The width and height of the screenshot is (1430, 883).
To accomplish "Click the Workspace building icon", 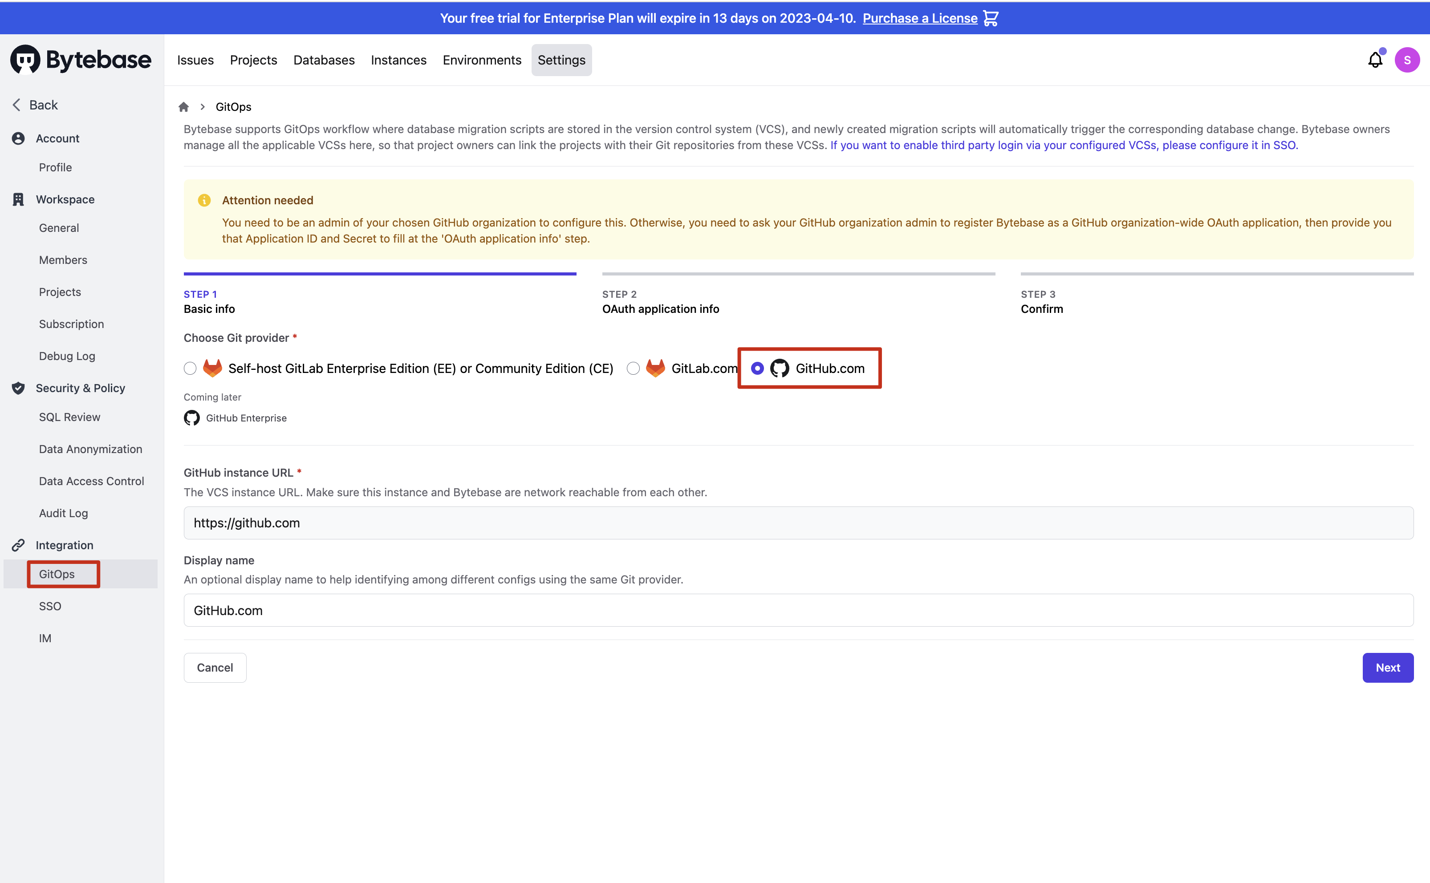I will click(18, 199).
